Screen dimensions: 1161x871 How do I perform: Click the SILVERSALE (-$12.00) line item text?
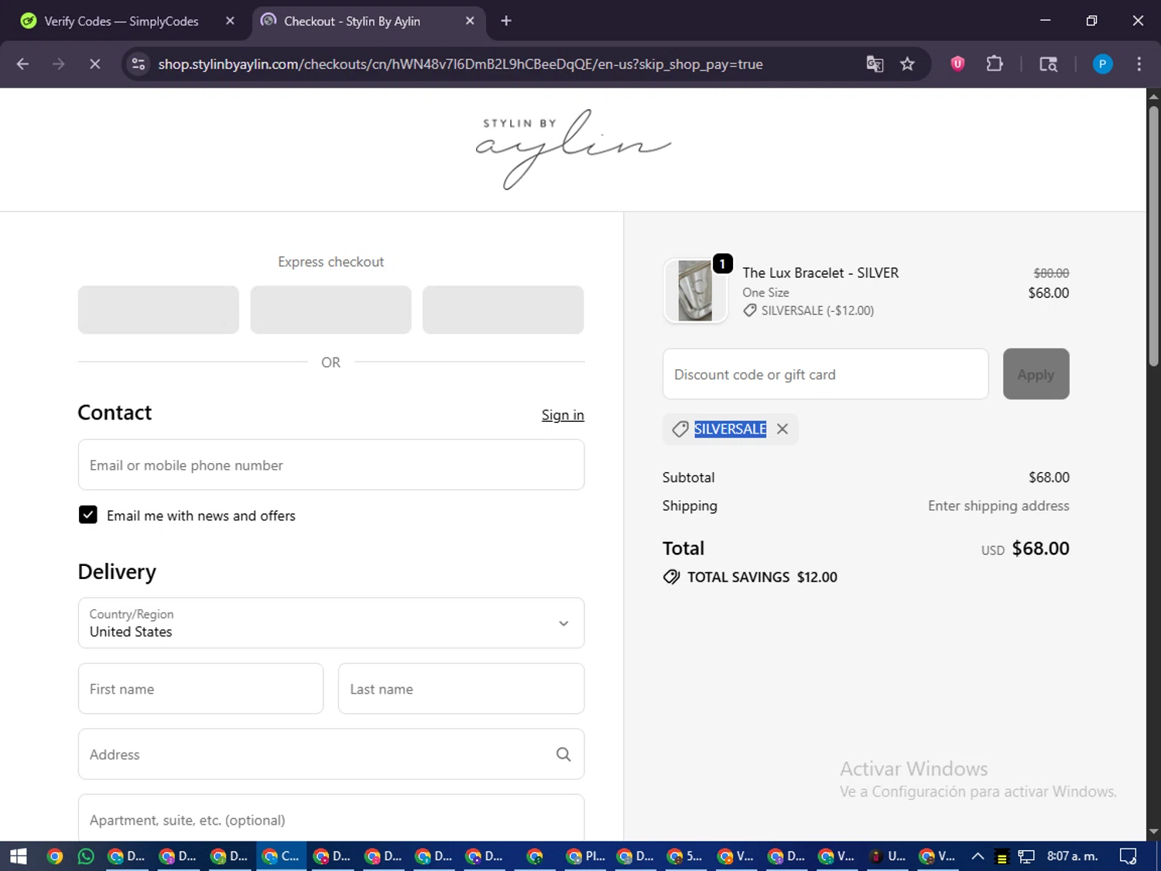(x=817, y=310)
